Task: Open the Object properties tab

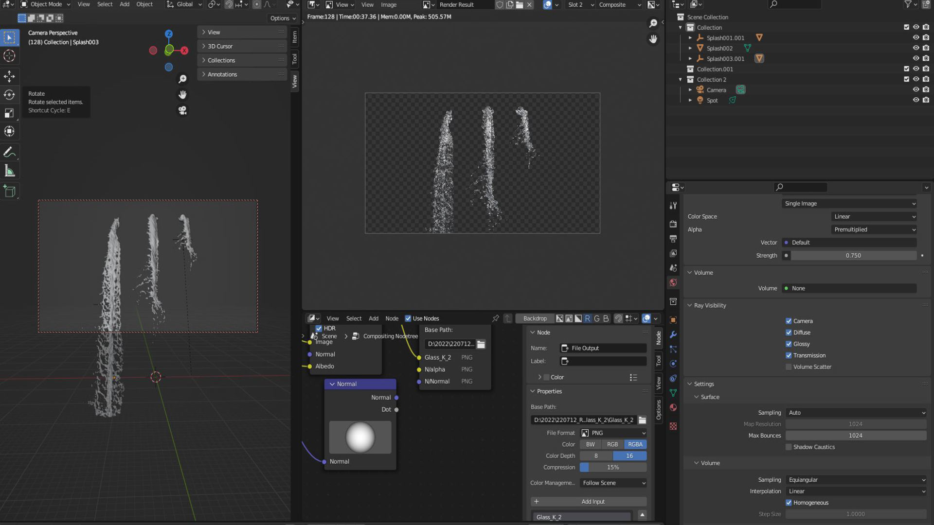Action: [673, 320]
